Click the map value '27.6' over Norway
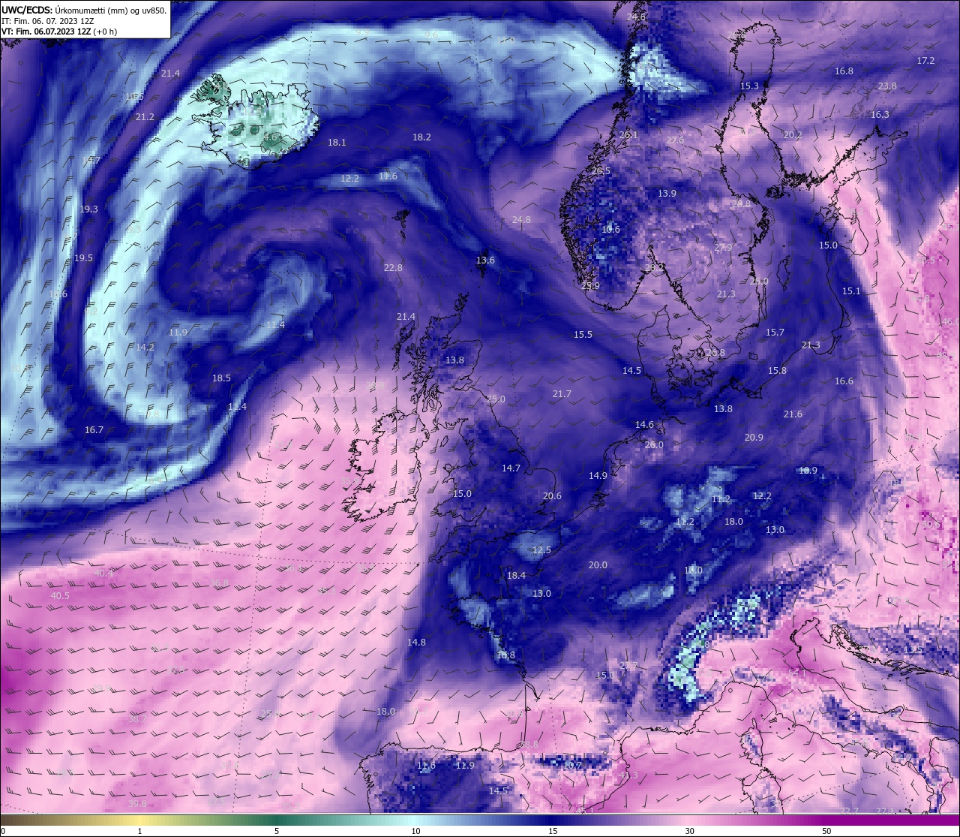The height and width of the screenshot is (837, 960). click(x=675, y=140)
